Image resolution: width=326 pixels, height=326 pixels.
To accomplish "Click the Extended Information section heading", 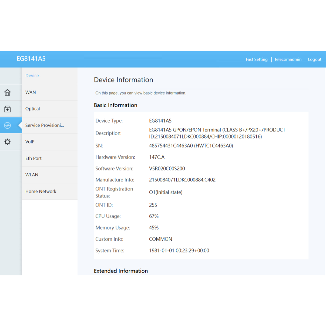I will coord(121,271).
